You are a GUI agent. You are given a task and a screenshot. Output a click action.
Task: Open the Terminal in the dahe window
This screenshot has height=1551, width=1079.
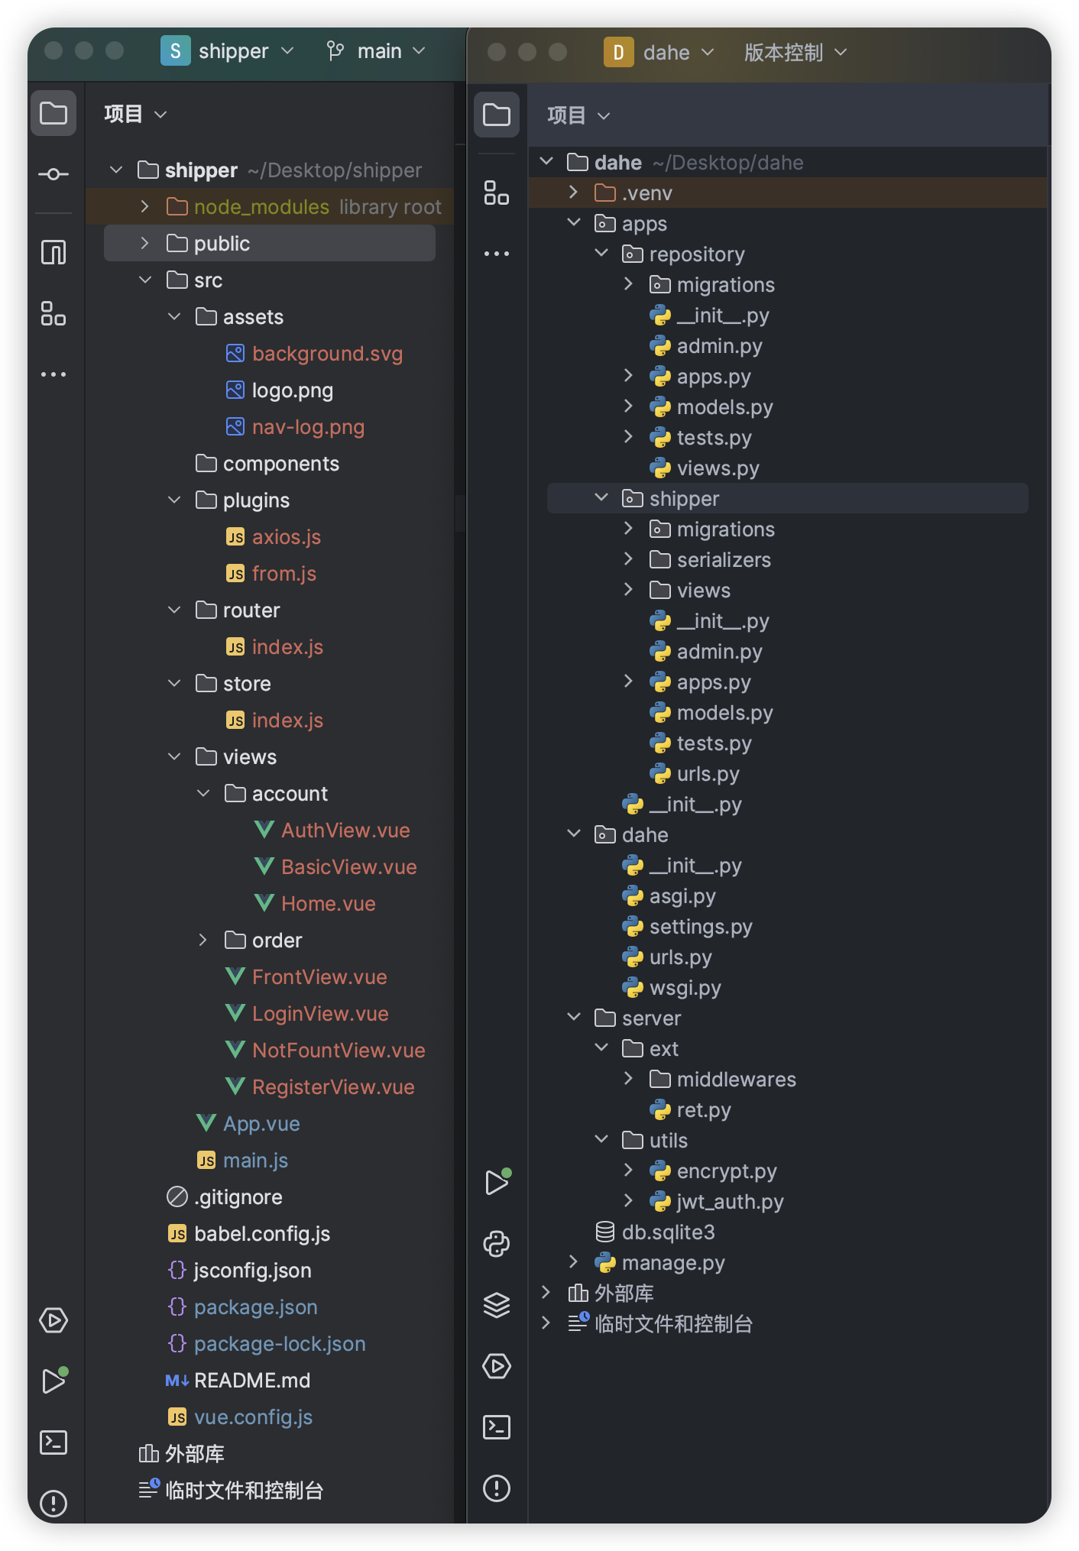(x=497, y=1427)
